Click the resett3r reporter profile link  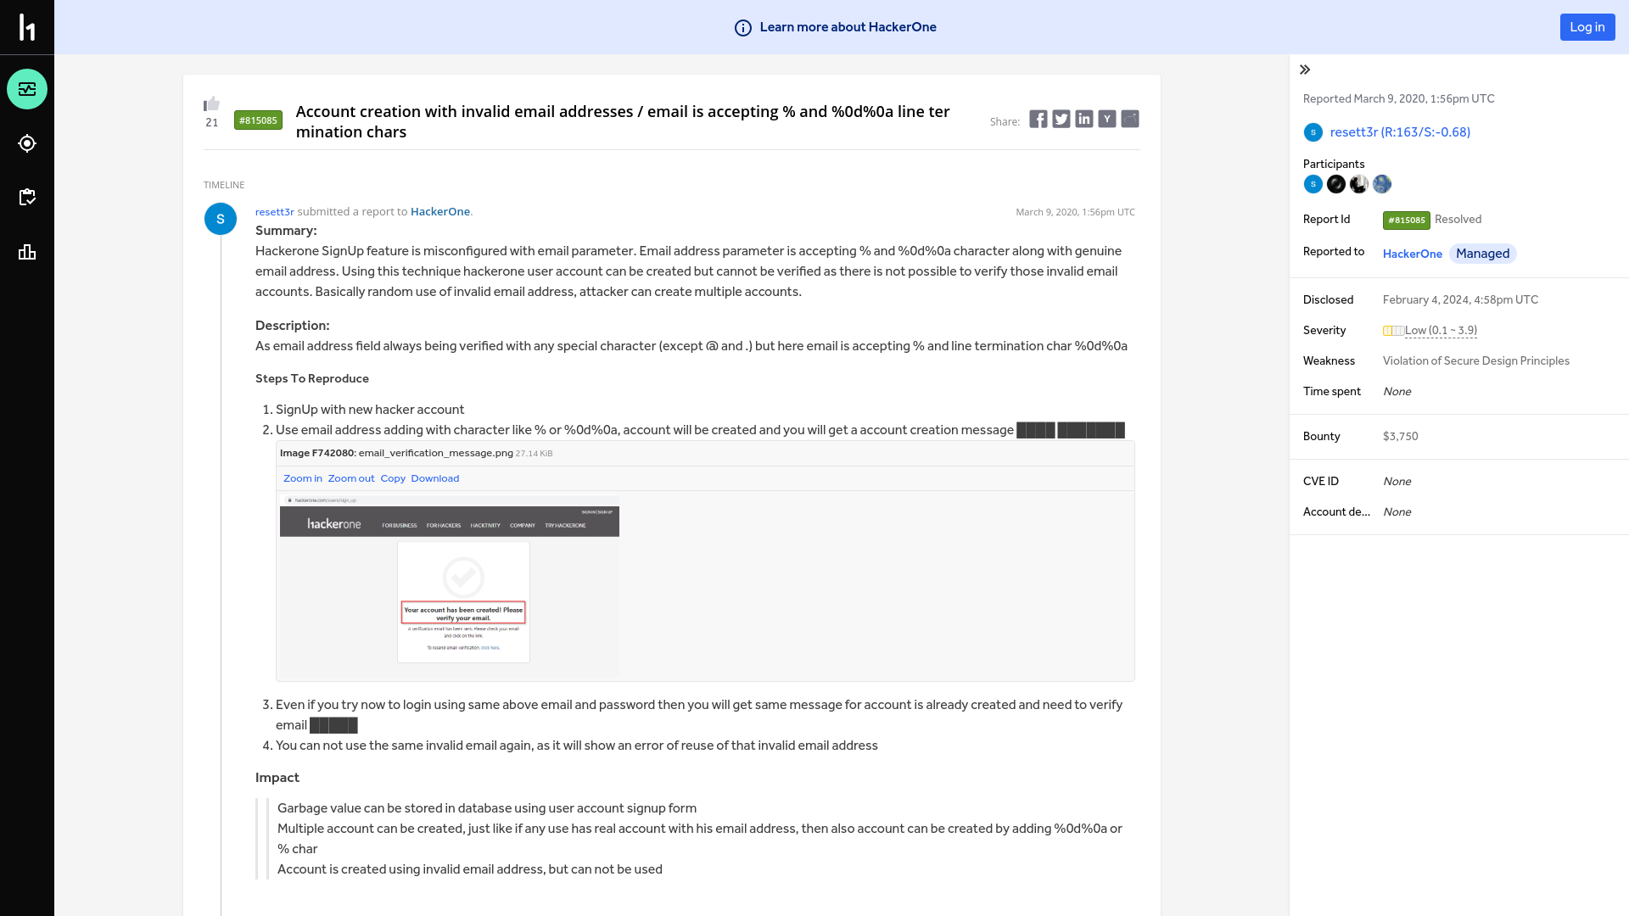pos(1400,131)
